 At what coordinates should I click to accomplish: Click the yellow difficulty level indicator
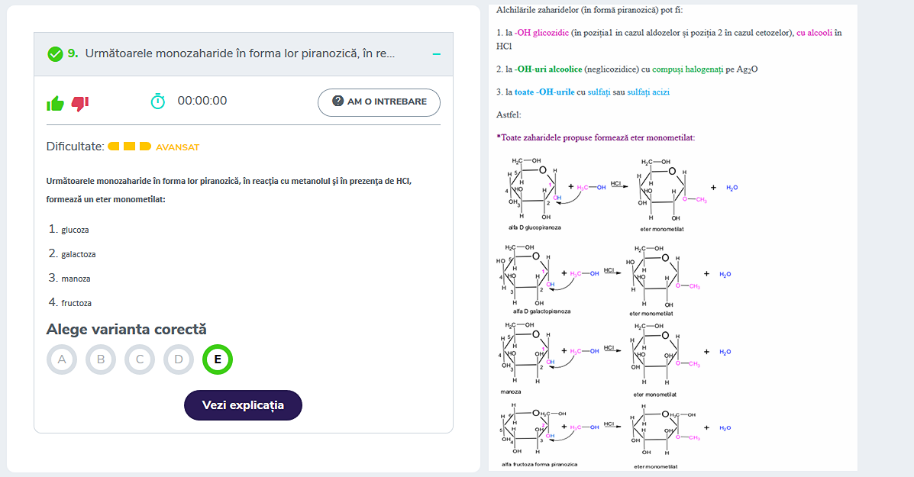129,147
